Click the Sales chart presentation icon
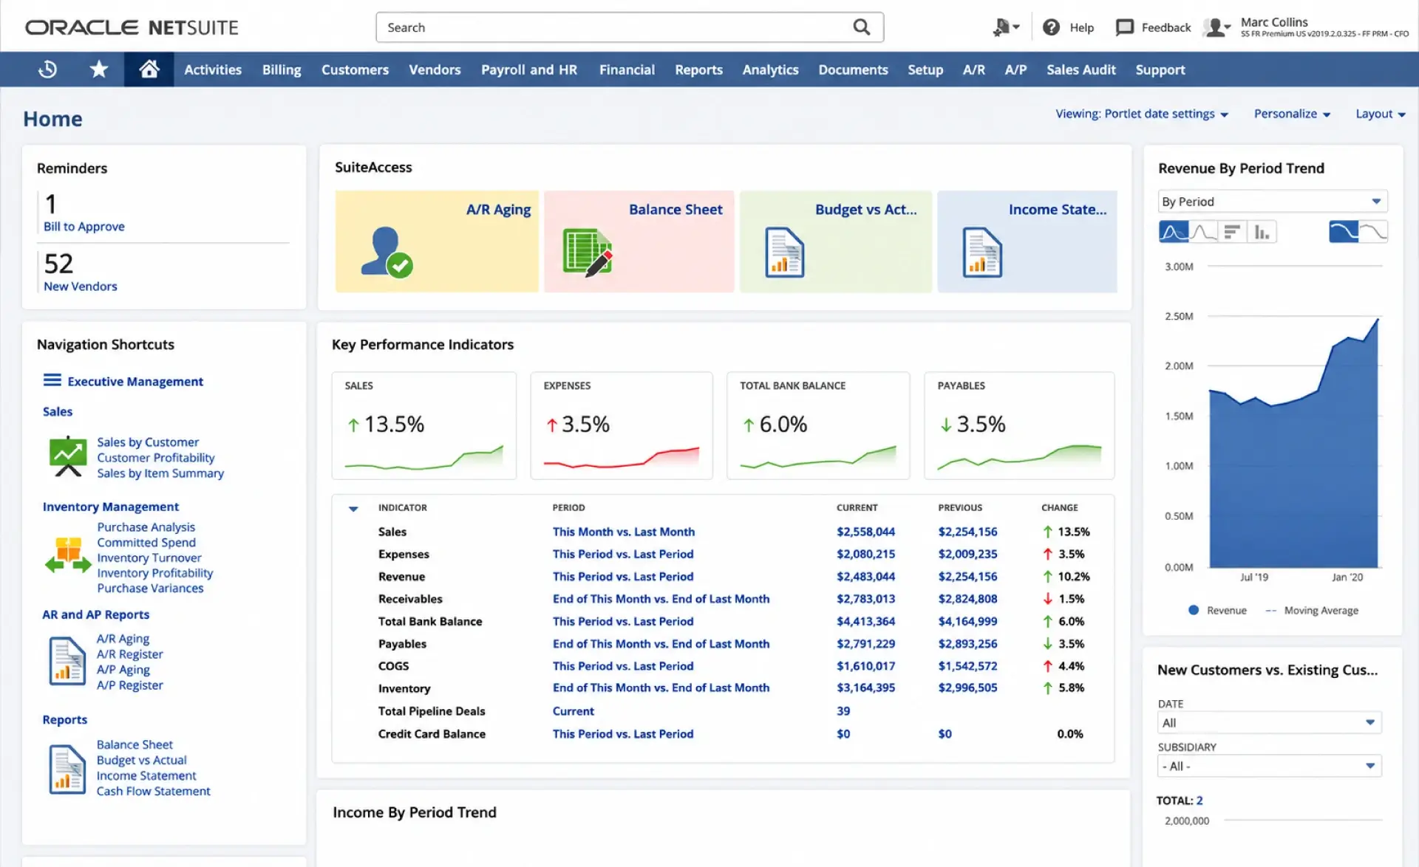Viewport: 1419px width, 867px height. click(68, 456)
